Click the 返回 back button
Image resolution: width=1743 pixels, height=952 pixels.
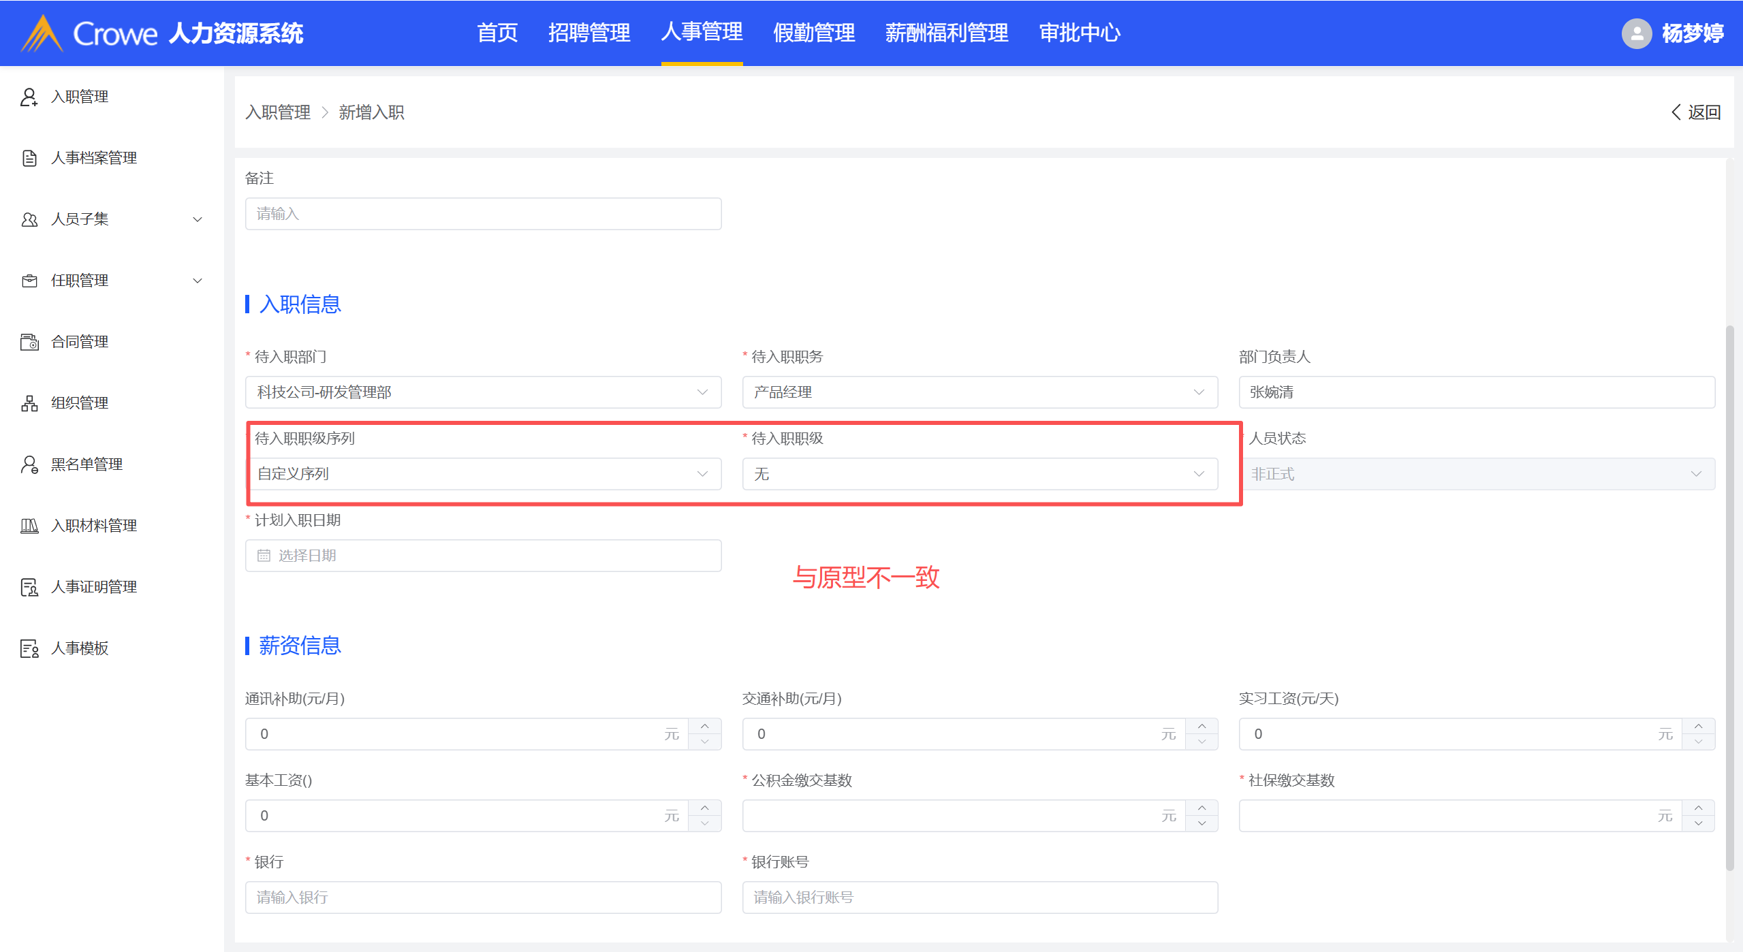pos(1696,112)
